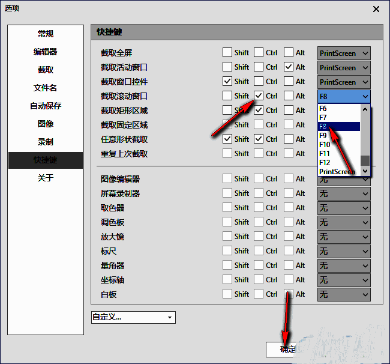The width and height of the screenshot is (390, 364).
Task: Uncheck Ctrl for 任意形状截取
Action: (259, 139)
